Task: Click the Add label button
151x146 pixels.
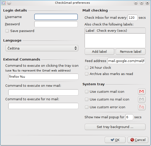Action: pos(99,51)
